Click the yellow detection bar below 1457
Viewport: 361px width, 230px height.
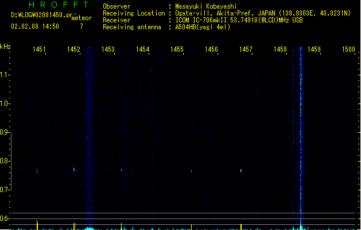click(241, 227)
